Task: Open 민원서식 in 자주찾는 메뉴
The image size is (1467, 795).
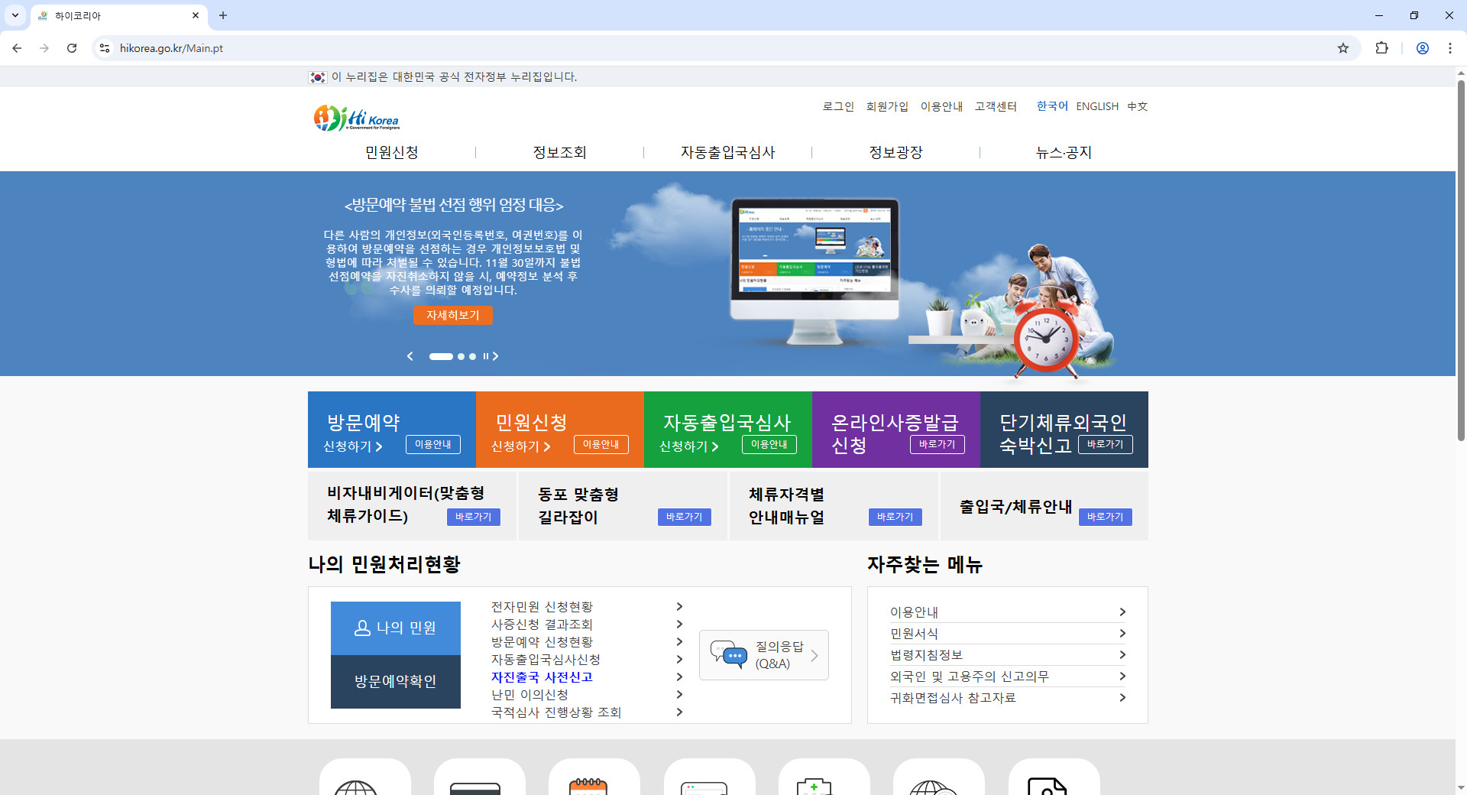Action: 1008,634
